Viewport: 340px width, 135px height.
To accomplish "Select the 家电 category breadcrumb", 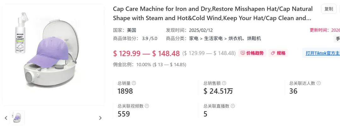I will 194,39.
